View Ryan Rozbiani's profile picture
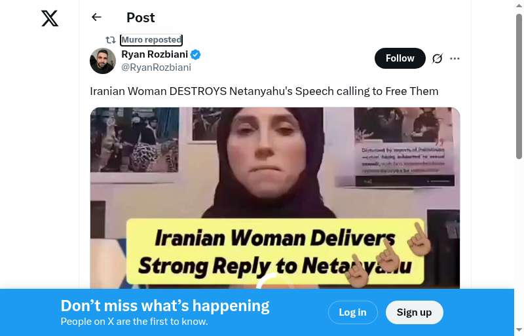Viewport: 524px width, 336px height. pos(103,61)
